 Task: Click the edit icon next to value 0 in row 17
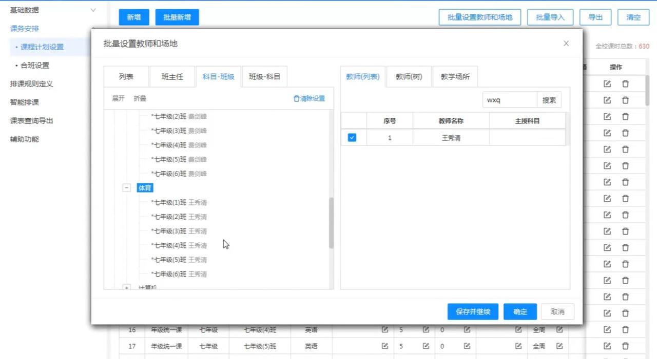467,346
